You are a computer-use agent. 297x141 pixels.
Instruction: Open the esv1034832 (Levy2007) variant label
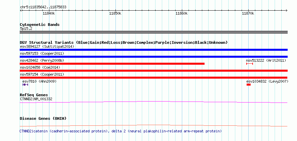click(267, 81)
